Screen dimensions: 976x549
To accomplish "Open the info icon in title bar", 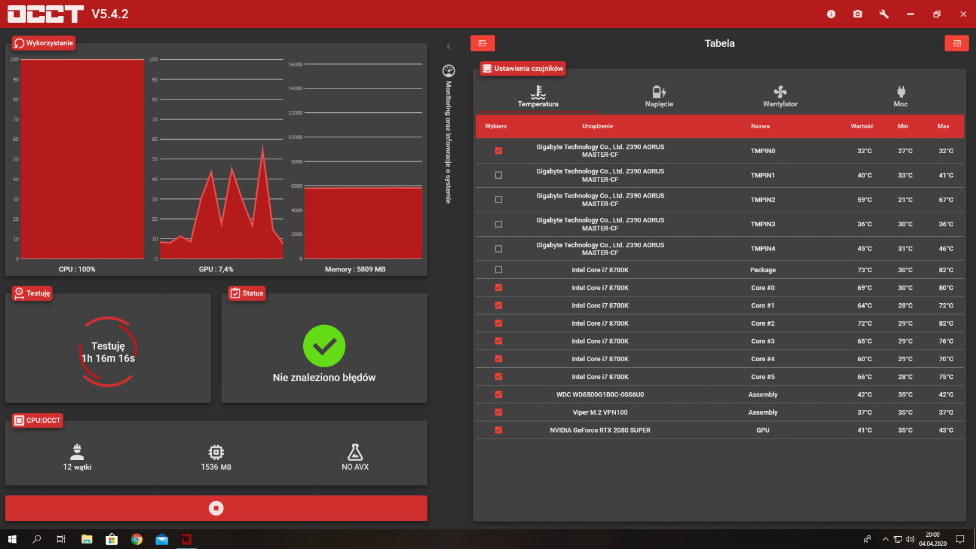I will point(831,14).
